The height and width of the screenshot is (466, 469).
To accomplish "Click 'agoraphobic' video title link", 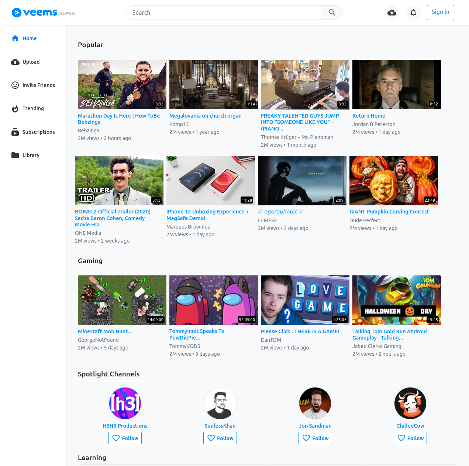I will [x=281, y=212].
